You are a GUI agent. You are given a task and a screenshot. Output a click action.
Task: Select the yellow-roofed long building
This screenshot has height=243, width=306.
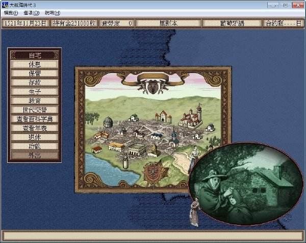(x=116, y=147)
